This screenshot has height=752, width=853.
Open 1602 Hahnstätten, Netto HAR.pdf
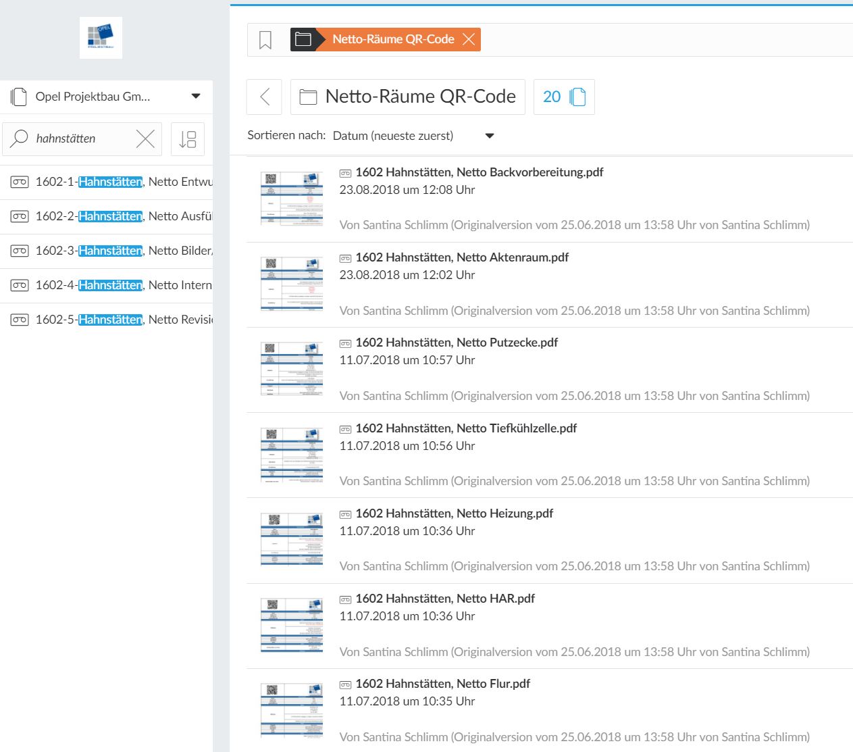point(445,599)
